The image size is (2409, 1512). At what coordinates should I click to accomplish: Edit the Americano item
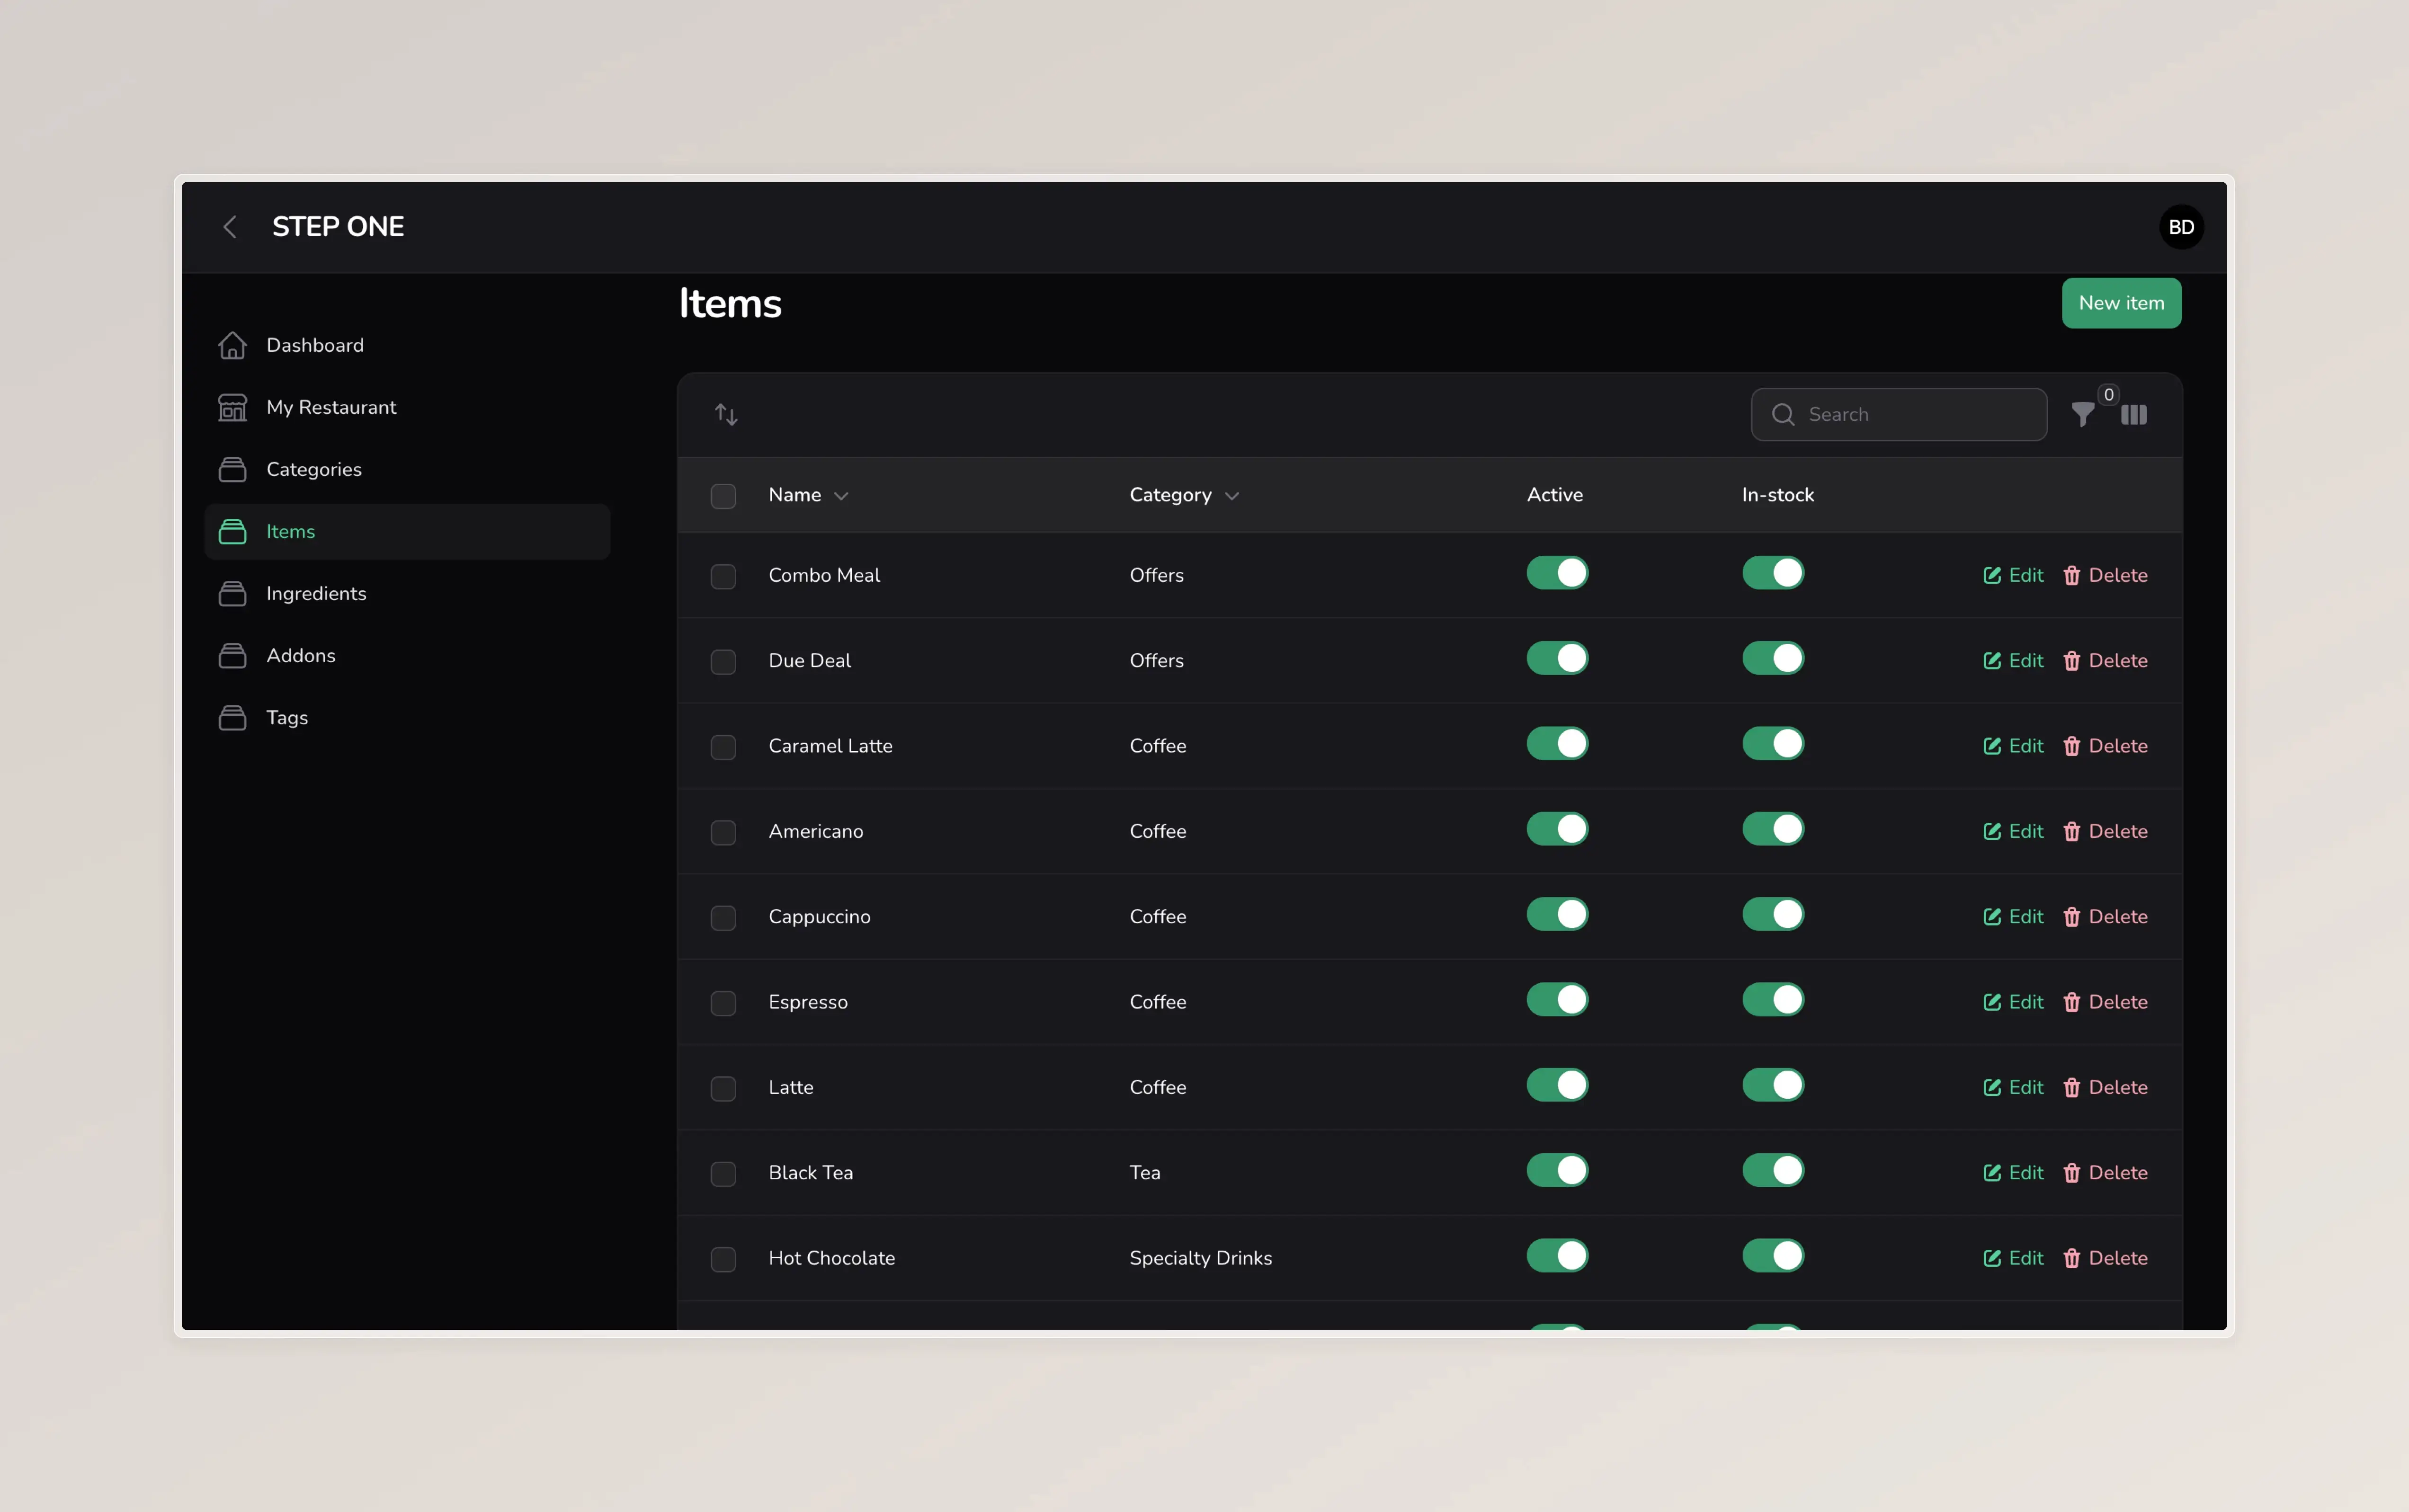(2013, 831)
